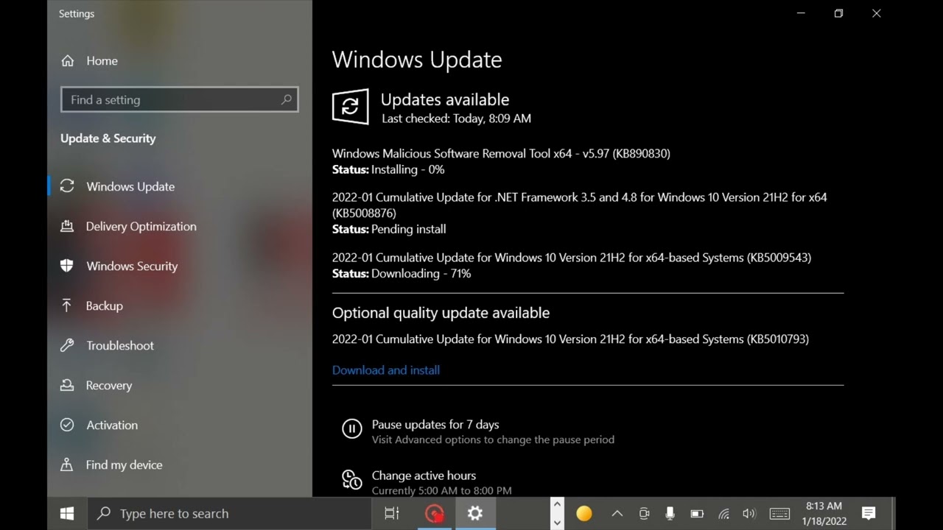This screenshot has width=943, height=530.
Task: Click the battery status tray icon
Action: pos(697,514)
